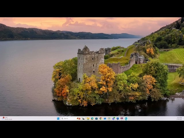
Task: Open the Task View icon
Action: (x=84, y=118)
